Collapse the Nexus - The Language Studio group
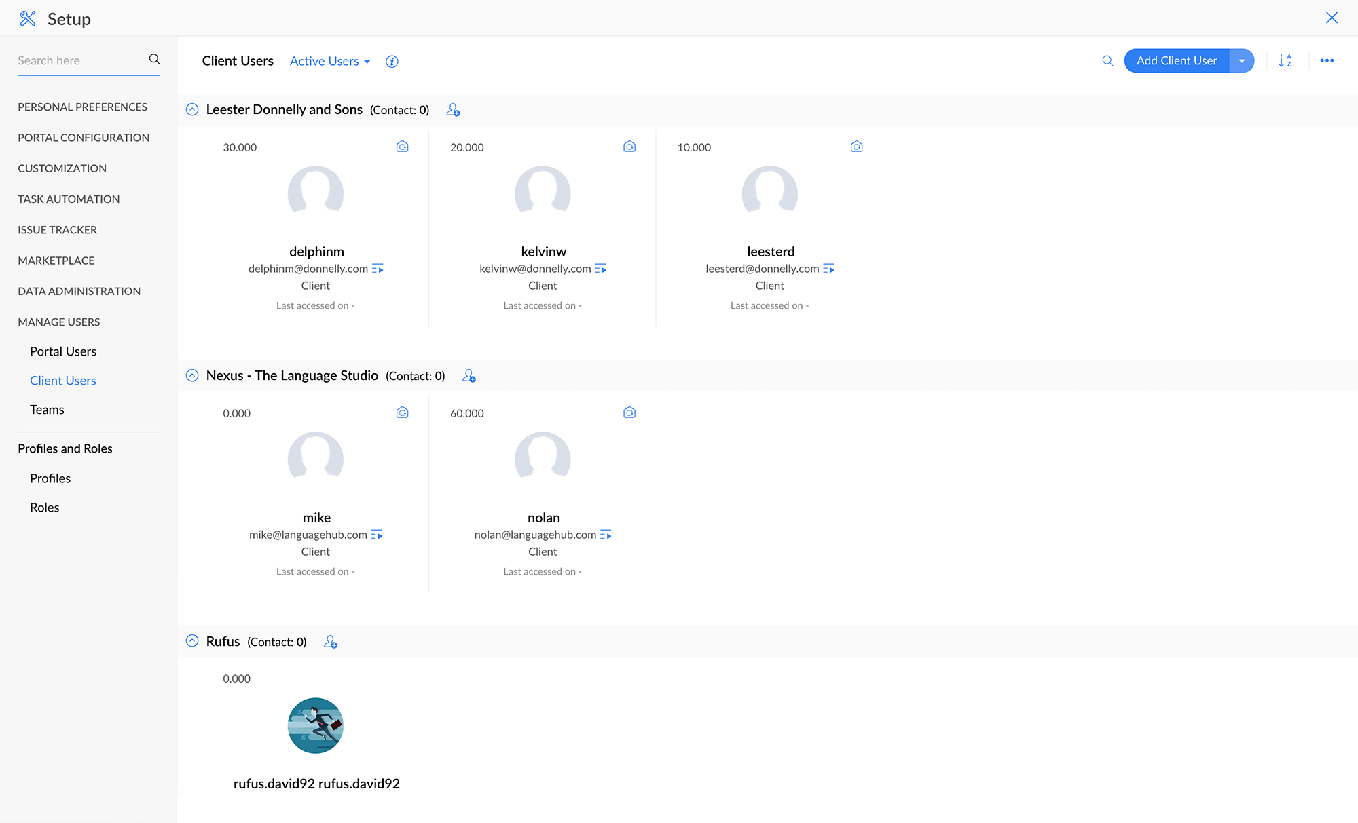This screenshot has height=823, width=1358. [192, 376]
